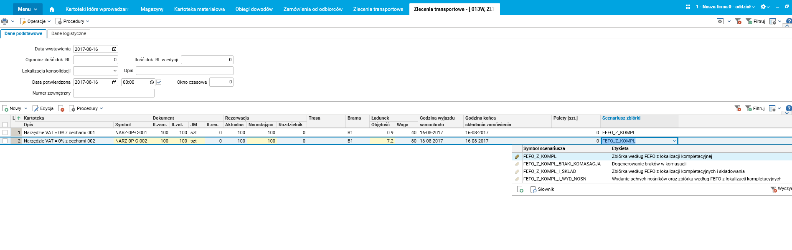Click pencil icon for FEFO_Z_KOMPL scenario
The image size is (792, 250).
pos(517,157)
